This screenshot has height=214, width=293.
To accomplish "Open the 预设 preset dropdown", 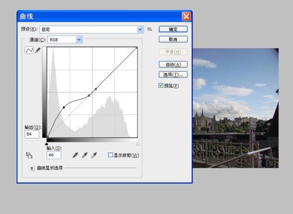I will tap(91, 29).
